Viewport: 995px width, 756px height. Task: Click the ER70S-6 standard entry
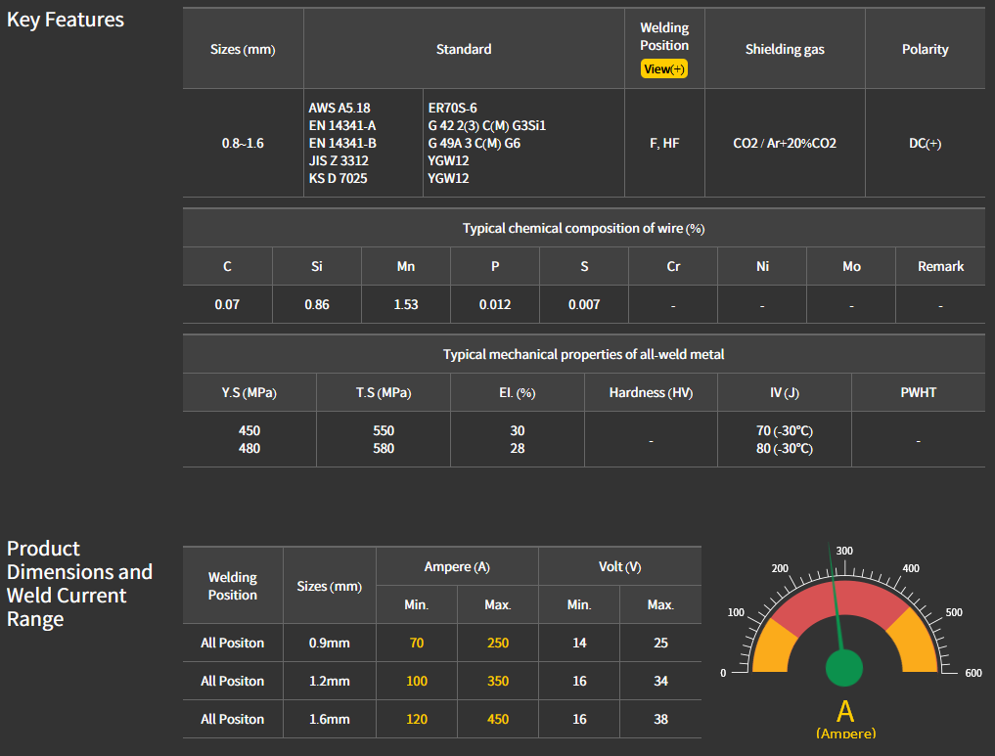pyautogui.click(x=453, y=108)
